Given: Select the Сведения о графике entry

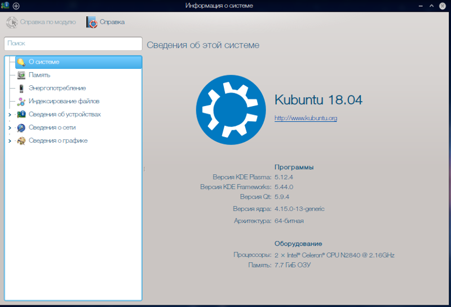Looking at the screenshot, I should (x=58, y=141).
